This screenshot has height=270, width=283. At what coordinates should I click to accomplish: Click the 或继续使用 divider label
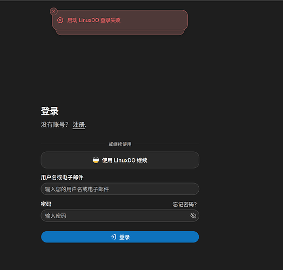pyautogui.click(x=120, y=144)
